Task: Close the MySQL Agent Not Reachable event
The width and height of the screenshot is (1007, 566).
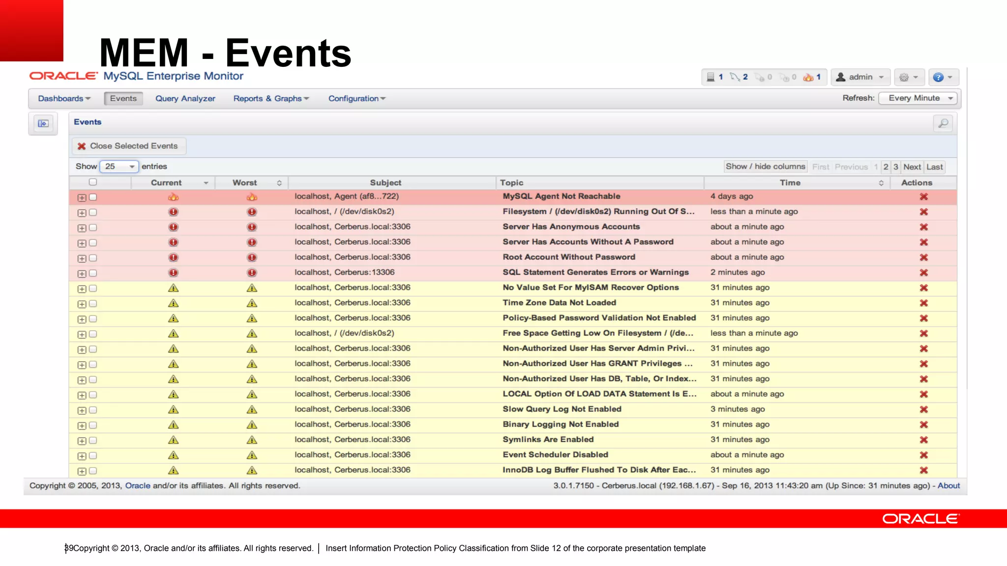Action: [923, 197]
